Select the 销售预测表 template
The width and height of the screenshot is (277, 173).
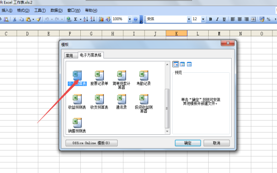click(x=77, y=126)
